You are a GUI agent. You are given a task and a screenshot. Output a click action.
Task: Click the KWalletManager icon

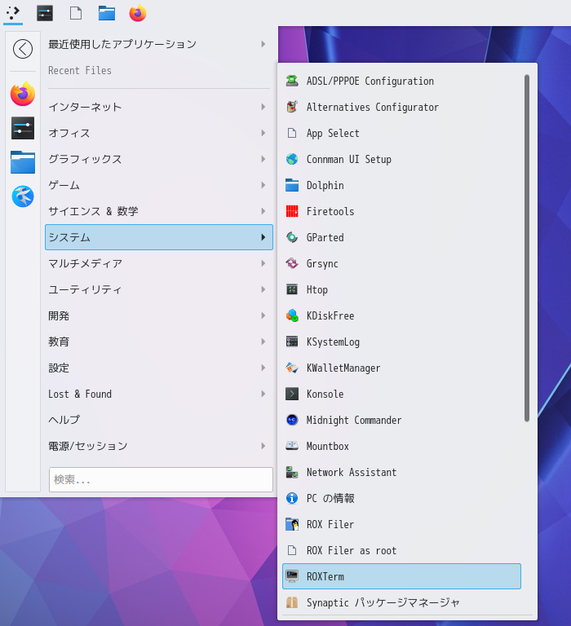[x=292, y=368]
